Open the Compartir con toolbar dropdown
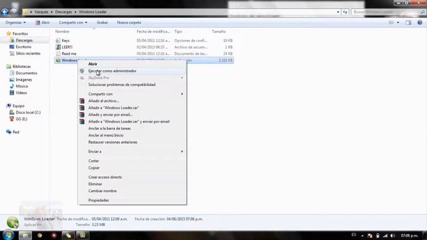 click(x=73, y=23)
